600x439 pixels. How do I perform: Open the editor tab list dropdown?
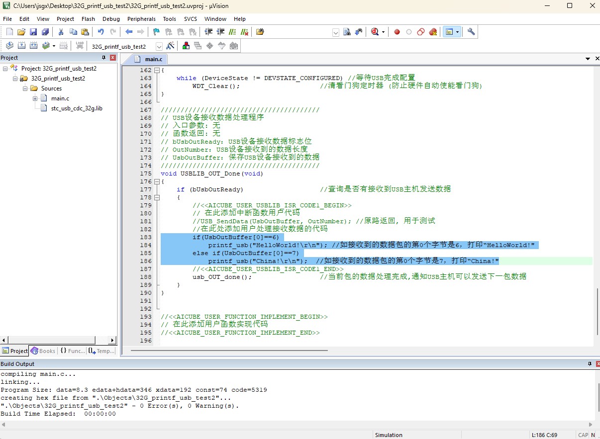588,59
